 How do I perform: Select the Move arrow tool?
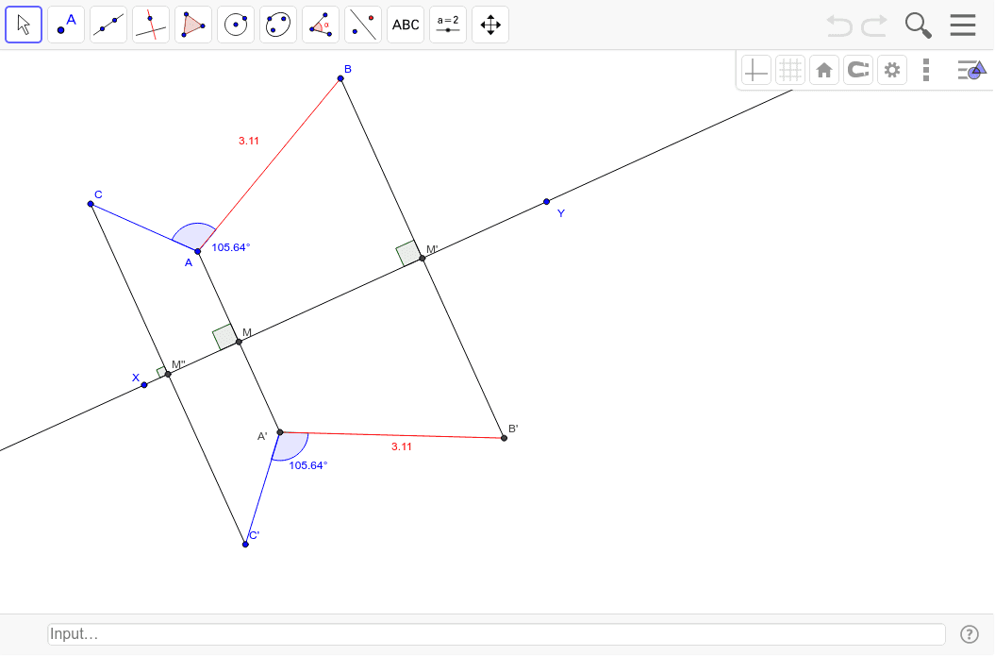[24, 25]
